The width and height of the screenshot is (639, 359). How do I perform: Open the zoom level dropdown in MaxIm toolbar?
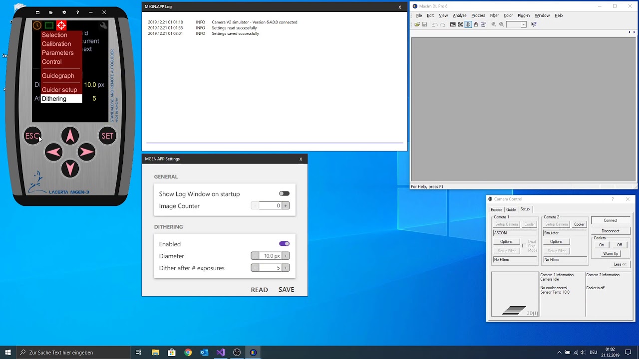[x=523, y=24]
